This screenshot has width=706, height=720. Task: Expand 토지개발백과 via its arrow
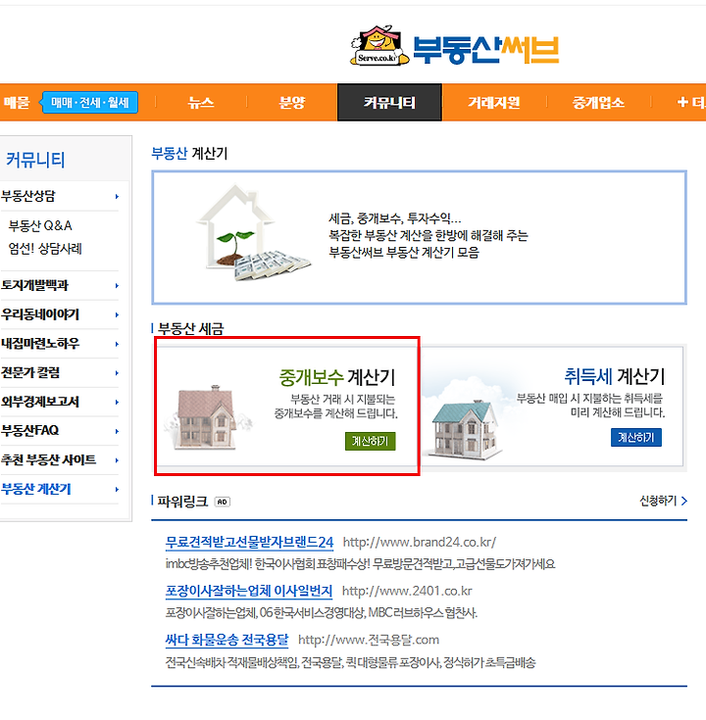(x=118, y=286)
